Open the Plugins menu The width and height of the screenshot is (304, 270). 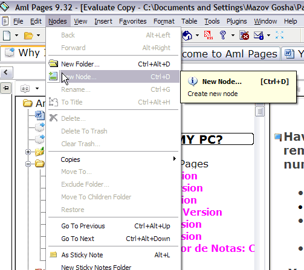[237, 21]
